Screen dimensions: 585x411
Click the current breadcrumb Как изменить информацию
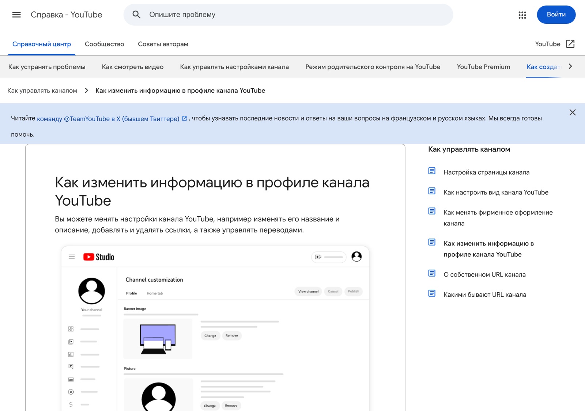pos(180,91)
